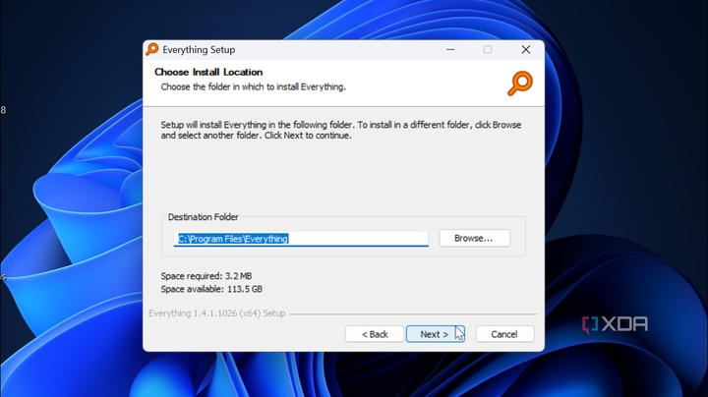708x397 pixels.
Task: Open folder picker with Browse... button
Action: pyautogui.click(x=475, y=238)
